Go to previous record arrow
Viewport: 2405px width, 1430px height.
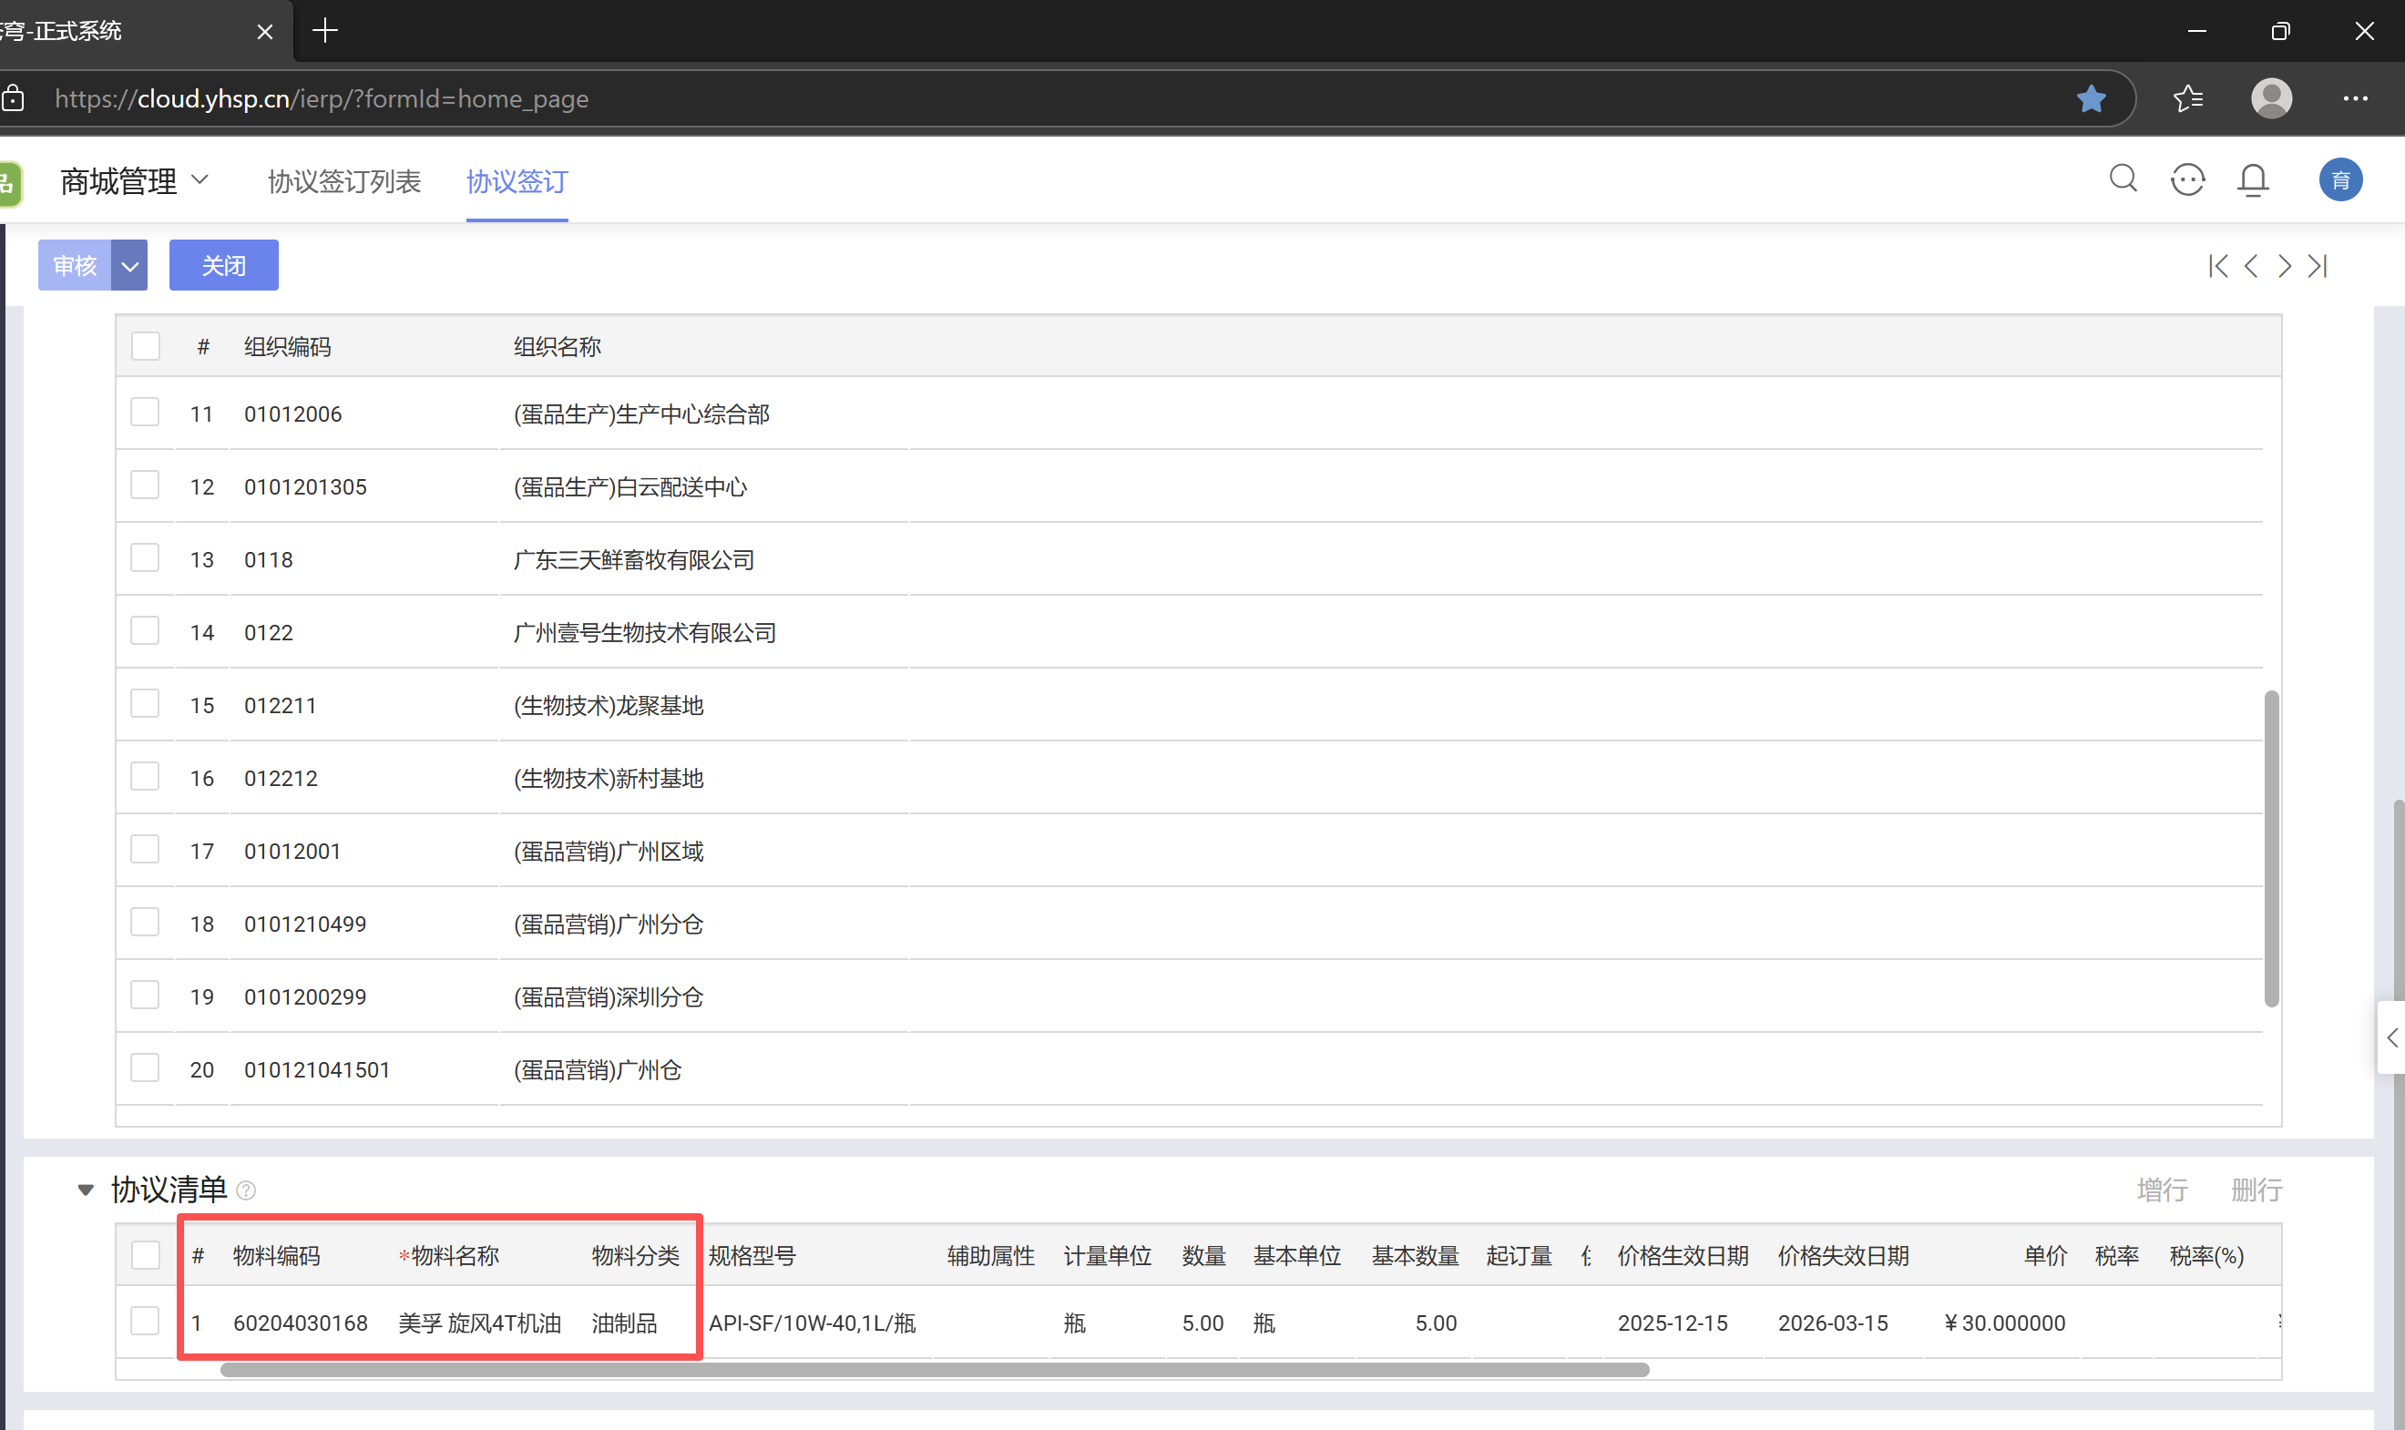(2251, 266)
